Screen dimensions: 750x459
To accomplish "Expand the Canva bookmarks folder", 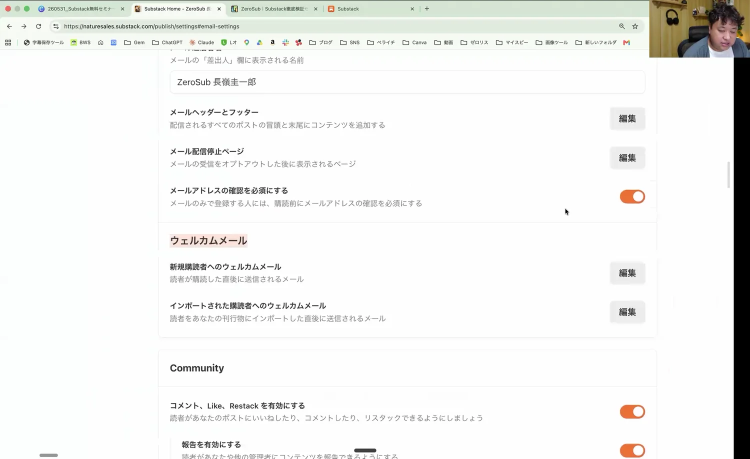I will [414, 42].
